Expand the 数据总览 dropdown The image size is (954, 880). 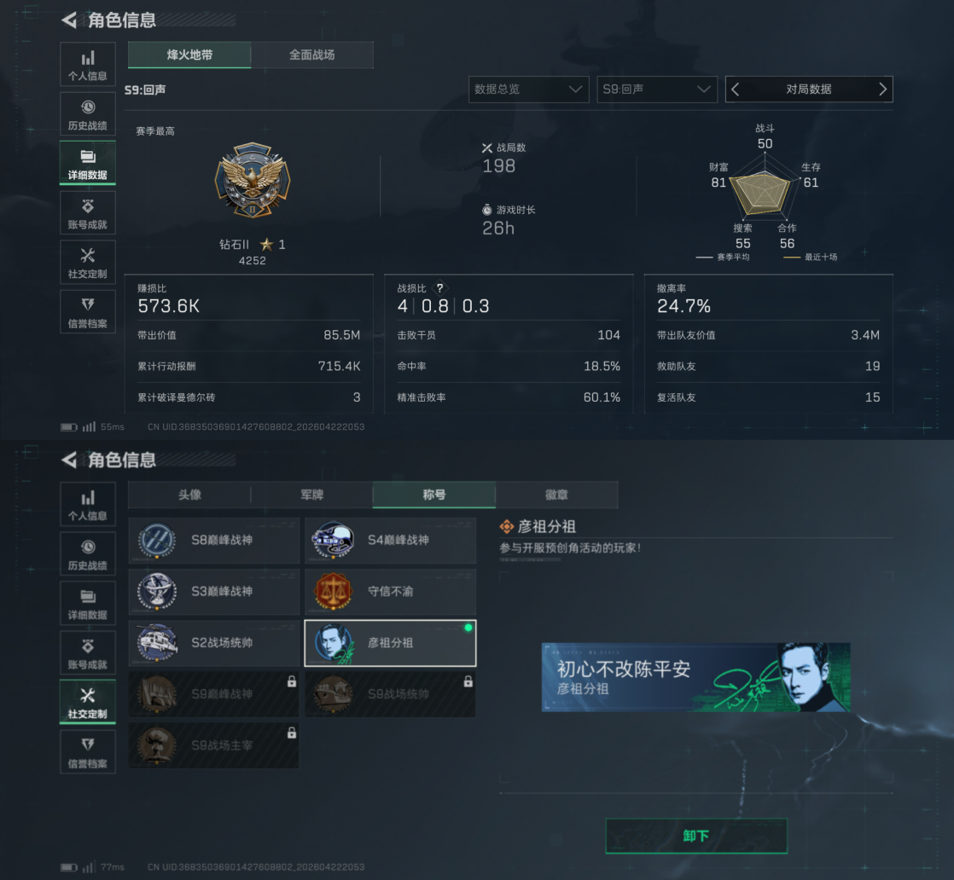pyautogui.click(x=529, y=90)
